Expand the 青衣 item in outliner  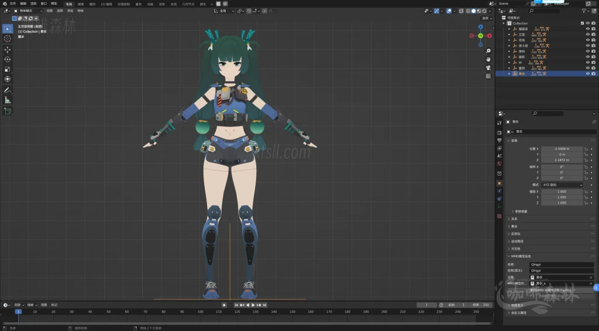click(510, 74)
